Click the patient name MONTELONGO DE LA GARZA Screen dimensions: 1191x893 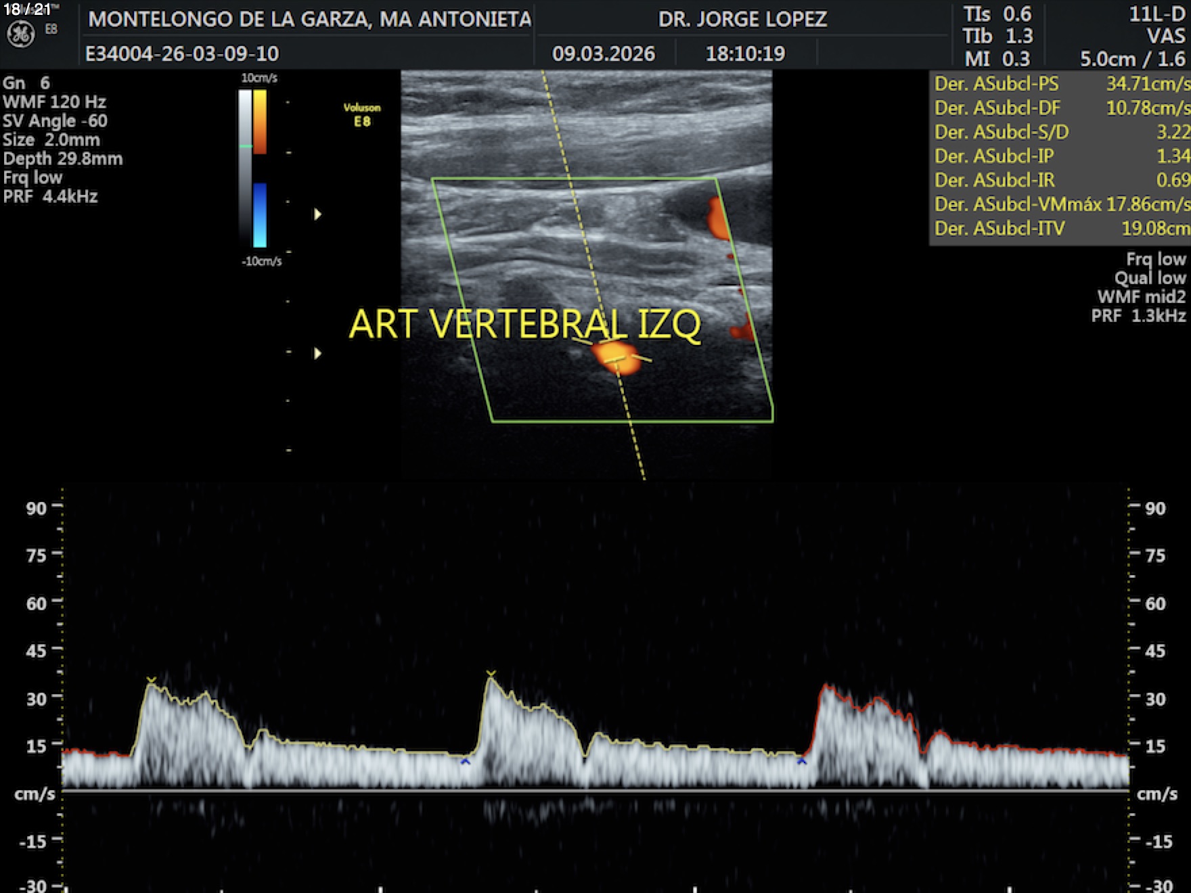[x=309, y=19]
